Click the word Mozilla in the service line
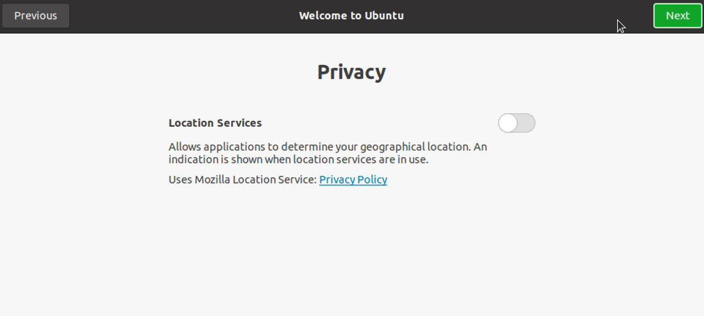The height and width of the screenshot is (316, 704). point(211,179)
